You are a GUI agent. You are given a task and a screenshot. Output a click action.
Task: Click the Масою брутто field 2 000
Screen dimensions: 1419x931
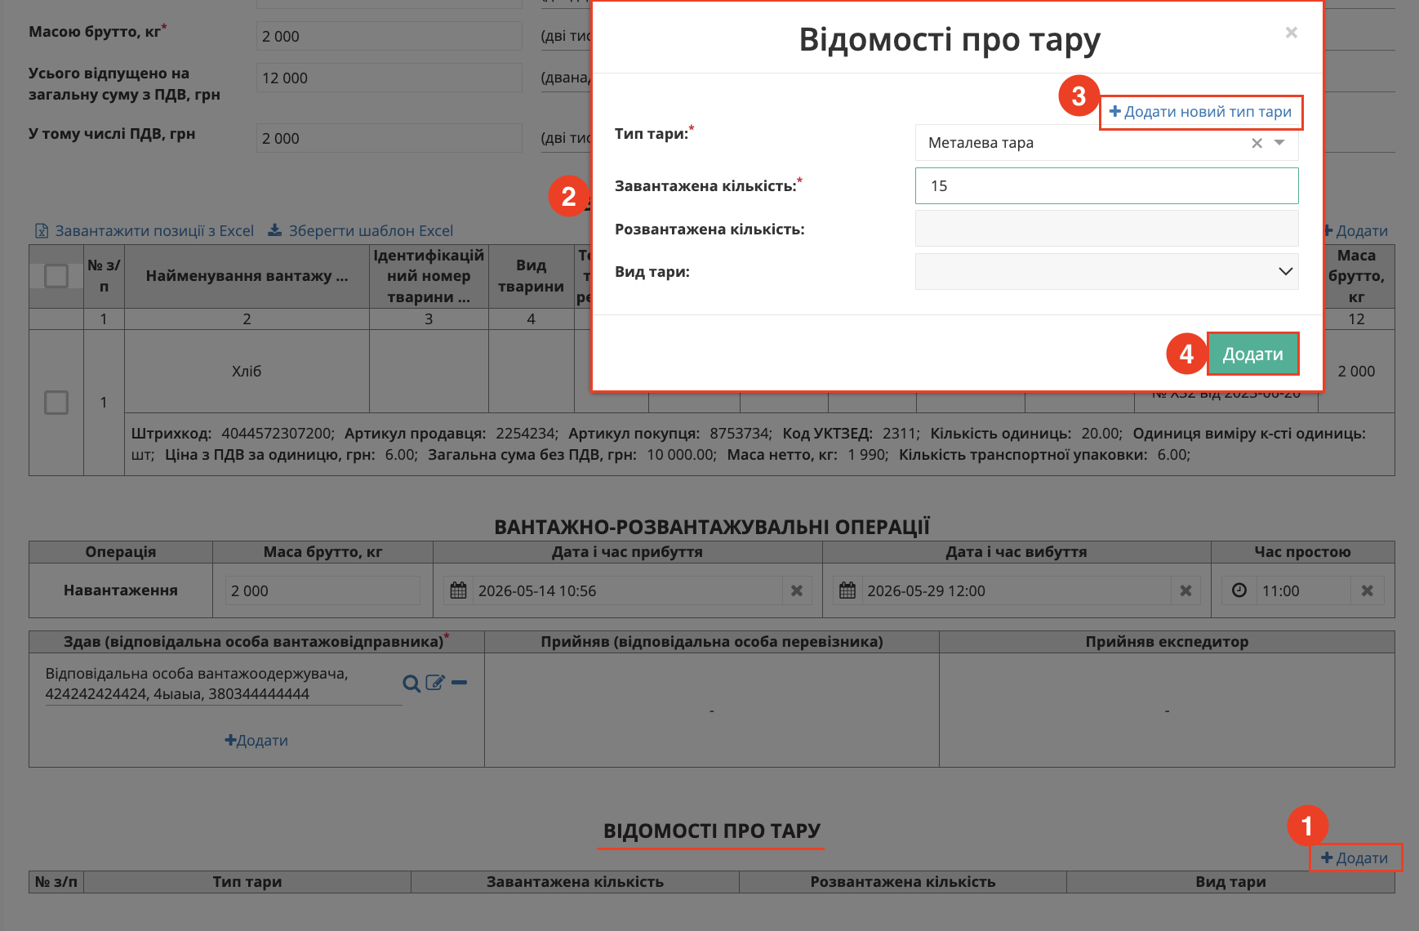(x=389, y=37)
